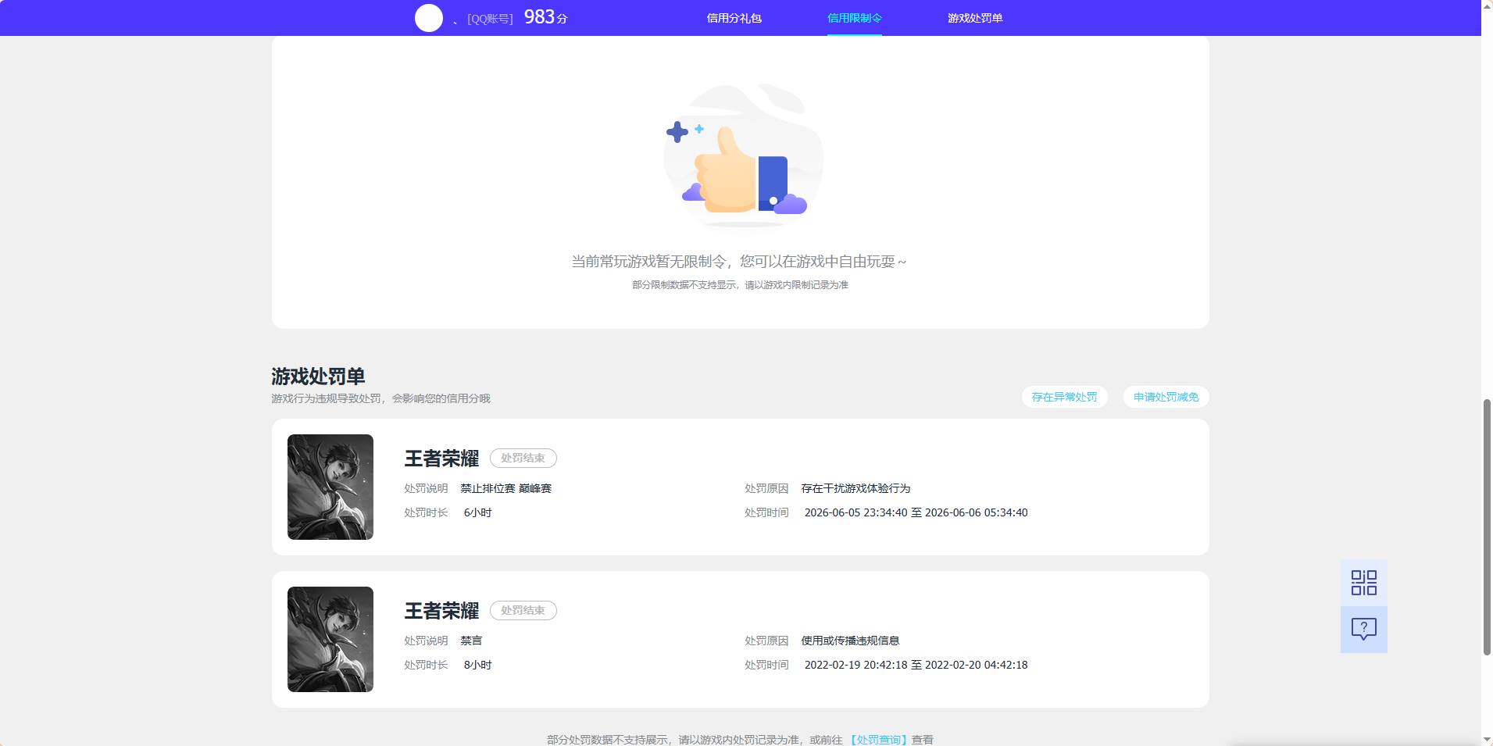Click the page vertical scrollbar thumb
This screenshot has width=1493, height=746.
pyautogui.click(x=1487, y=527)
